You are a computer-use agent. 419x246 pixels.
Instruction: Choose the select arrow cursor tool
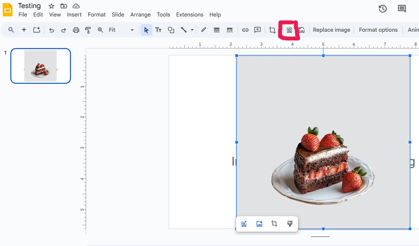pyautogui.click(x=146, y=30)
